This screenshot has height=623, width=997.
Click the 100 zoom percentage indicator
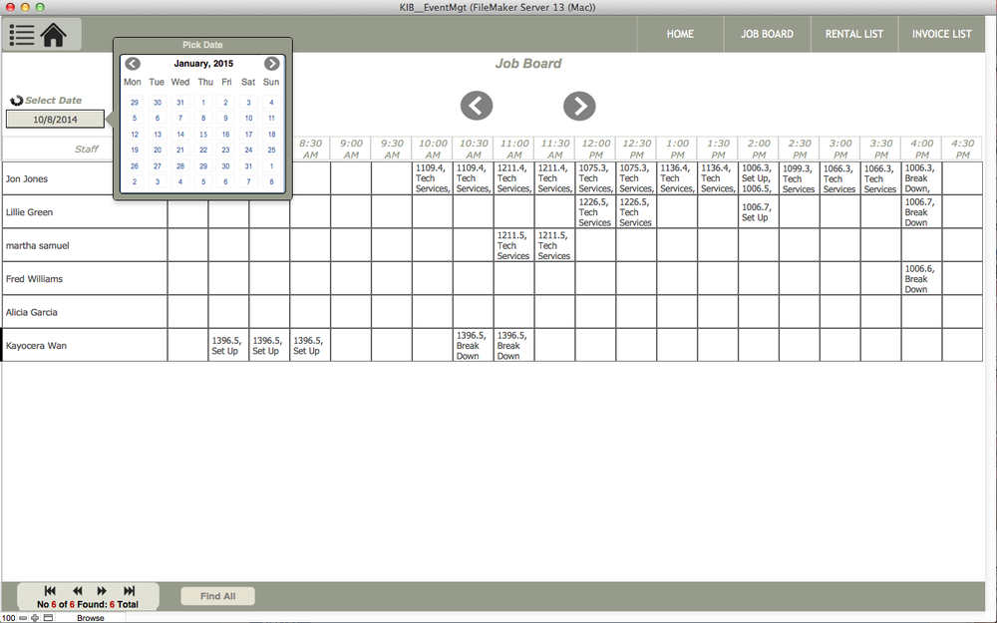point(8,617)
